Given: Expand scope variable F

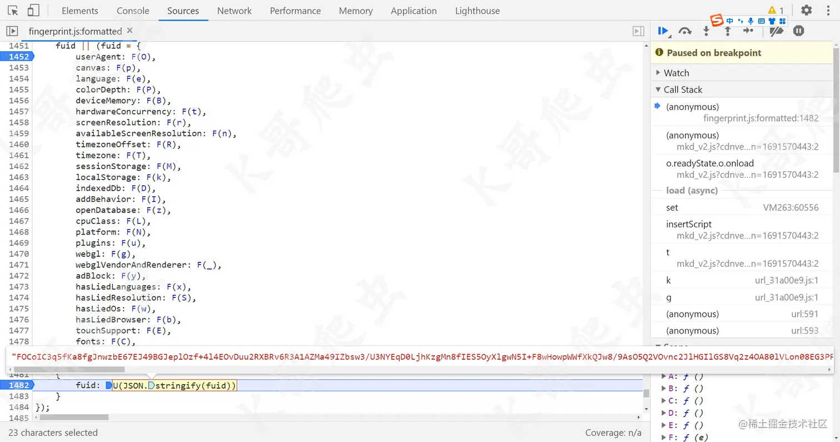Looking at the screenshot, I should point(663,438).
